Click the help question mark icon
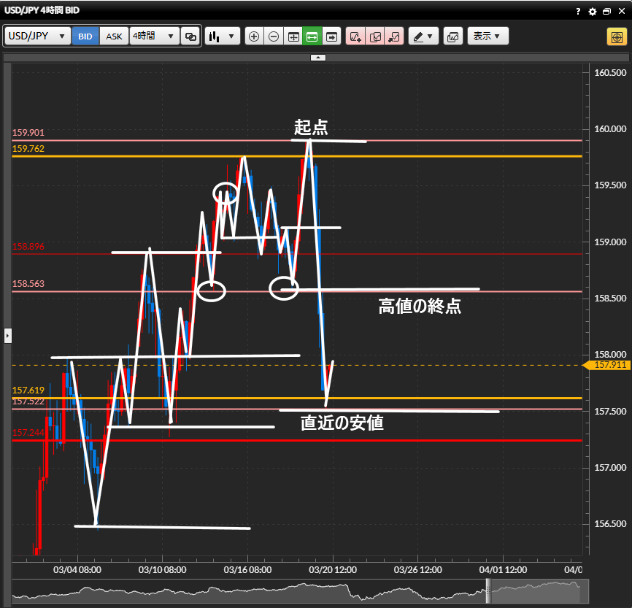632x608 pixels. [x=578, y=12]
